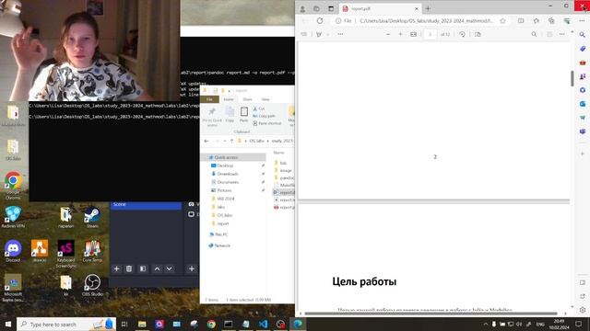Add an app with Edge sidebar plus icon
Screen dimensions: 590x331
(x=583, y=154)
